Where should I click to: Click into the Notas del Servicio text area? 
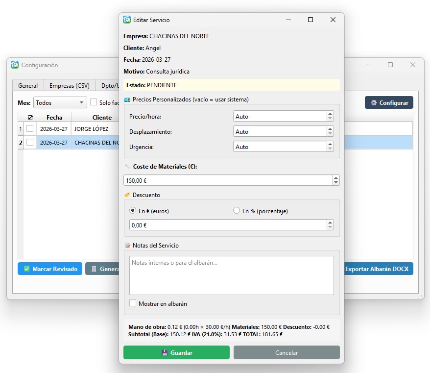click(231, 275)
